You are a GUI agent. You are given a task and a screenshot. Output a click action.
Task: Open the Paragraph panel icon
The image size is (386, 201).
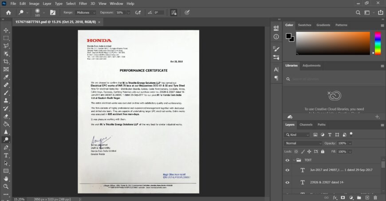(276, 78)
